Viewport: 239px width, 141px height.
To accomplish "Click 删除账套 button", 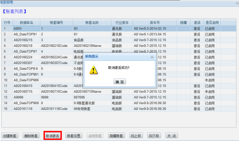I will (x=31, y=136).
